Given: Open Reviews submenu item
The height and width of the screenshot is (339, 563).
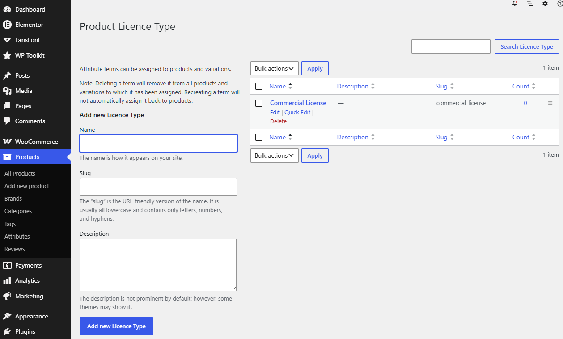Looking at the screenshot, I should pyautogui.click(x=14, y=249).
